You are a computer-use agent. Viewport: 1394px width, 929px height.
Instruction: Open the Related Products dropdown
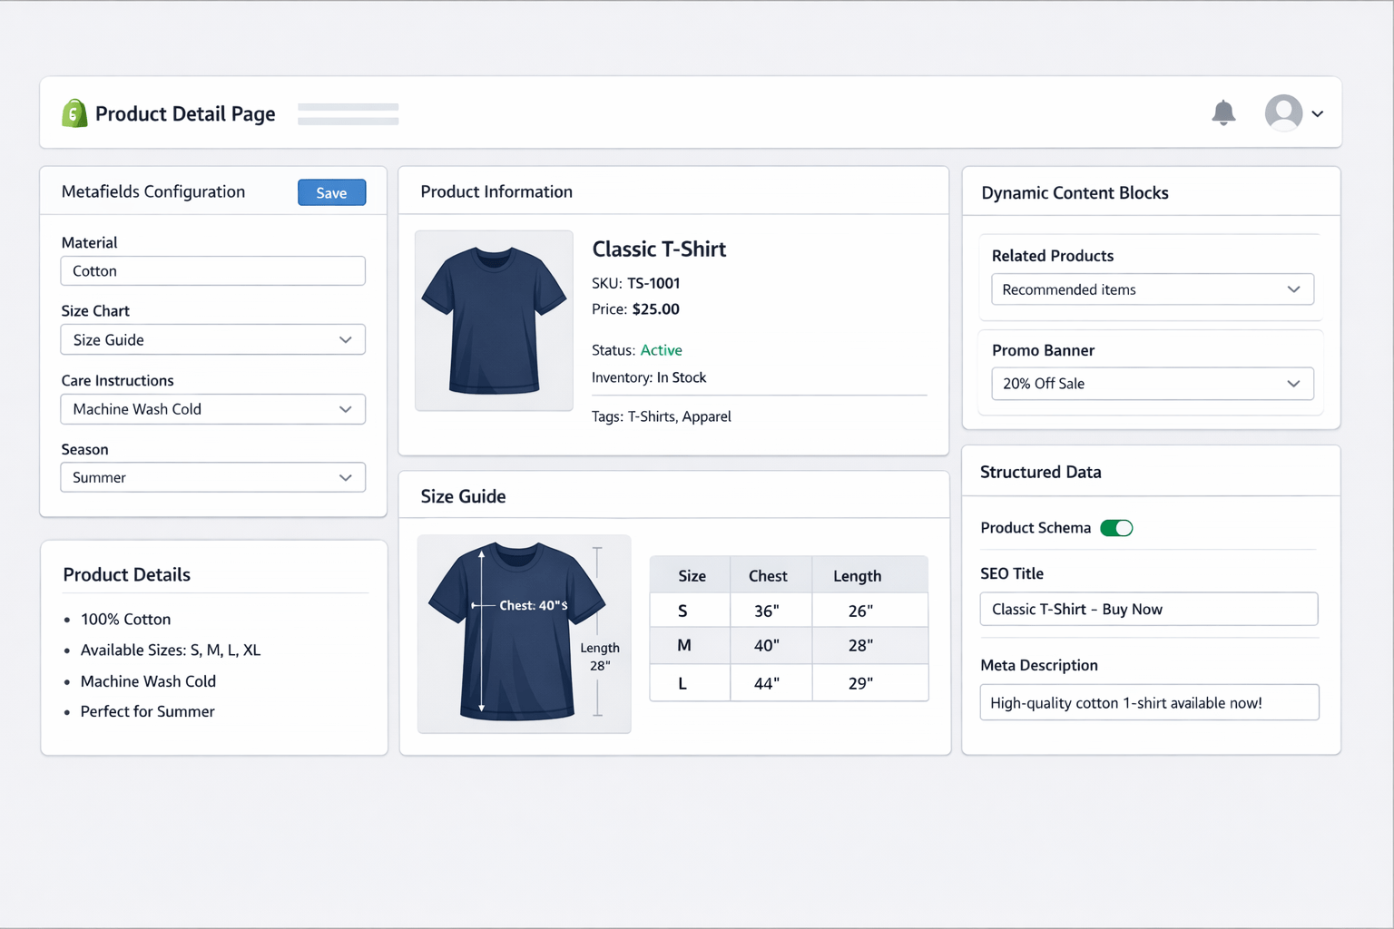coord(1151,289)
